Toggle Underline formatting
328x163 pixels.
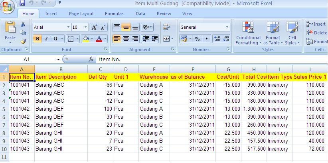(x=55, y=39)
